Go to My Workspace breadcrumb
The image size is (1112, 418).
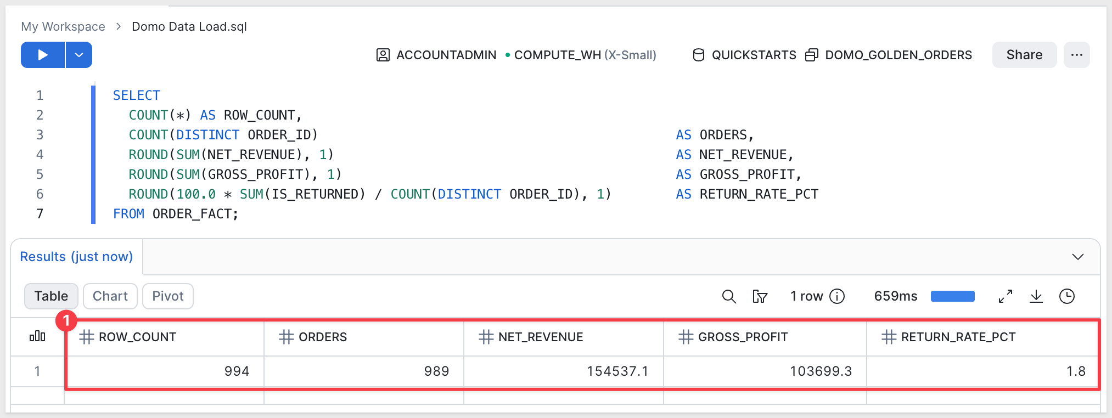pyautogui.click(x=63, y=26)
